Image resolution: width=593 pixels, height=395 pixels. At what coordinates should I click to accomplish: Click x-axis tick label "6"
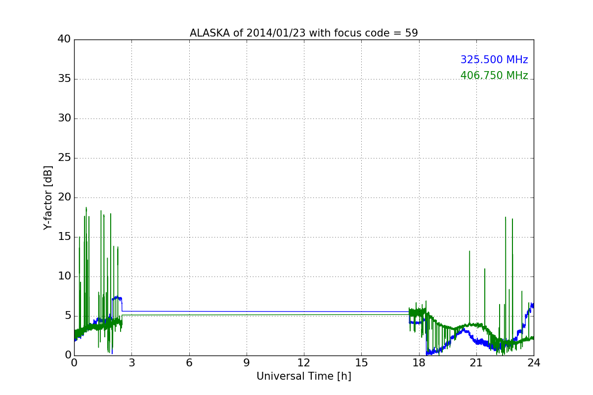click(x=189, y=363)
